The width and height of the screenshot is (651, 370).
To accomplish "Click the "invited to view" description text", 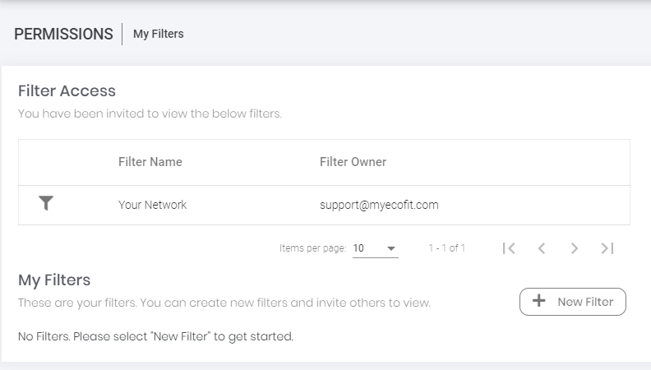I will tap(150, 113).
